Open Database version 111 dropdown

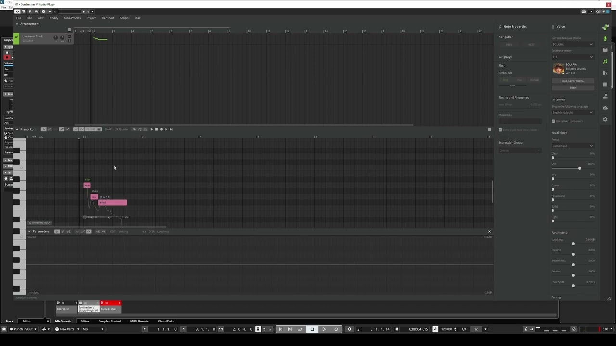(573, 57)
